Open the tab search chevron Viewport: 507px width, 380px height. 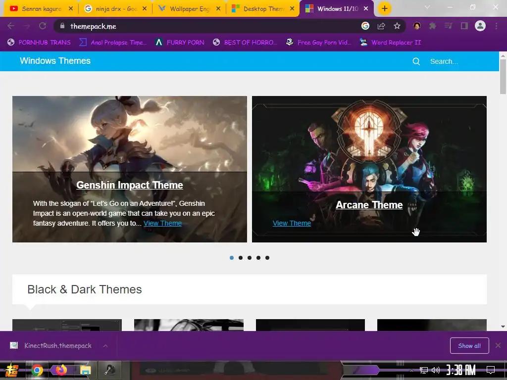[x=427, y=7]
